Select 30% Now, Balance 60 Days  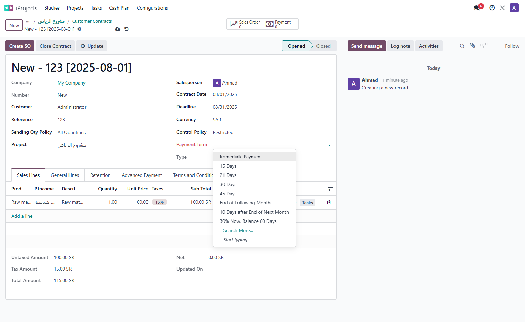coord(254,221)
